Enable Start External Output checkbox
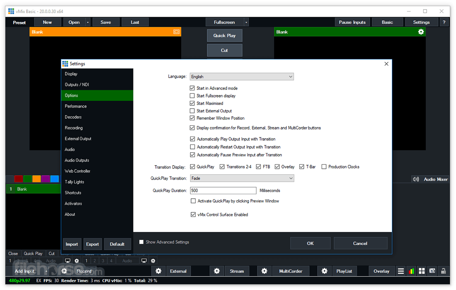456x290 pixels. pos(192,111)
